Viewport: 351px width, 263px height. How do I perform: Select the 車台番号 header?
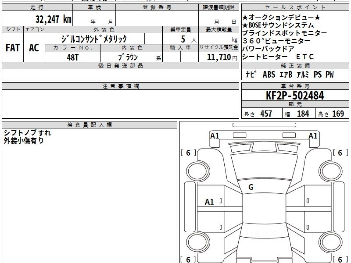[295, 86]
